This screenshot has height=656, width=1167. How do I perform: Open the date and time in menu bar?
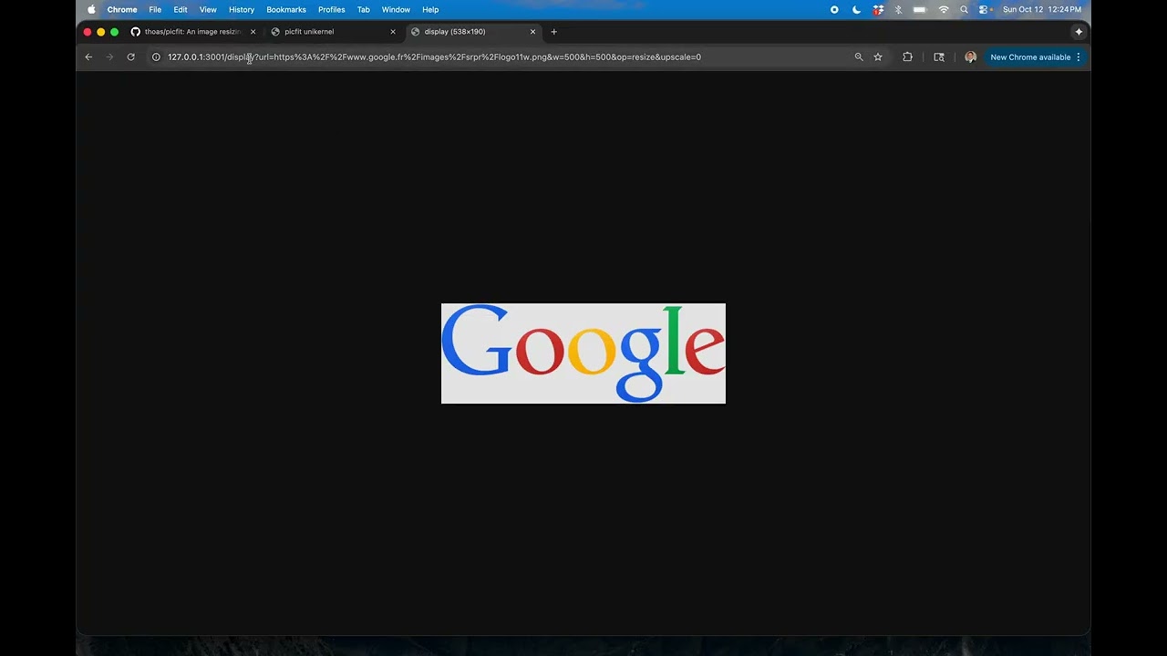tap(1042, 10)
